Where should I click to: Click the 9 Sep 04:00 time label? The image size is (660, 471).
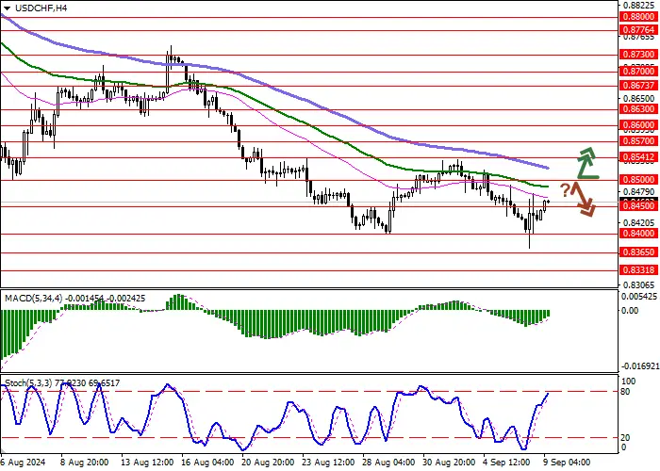click(x=567, y=463)
